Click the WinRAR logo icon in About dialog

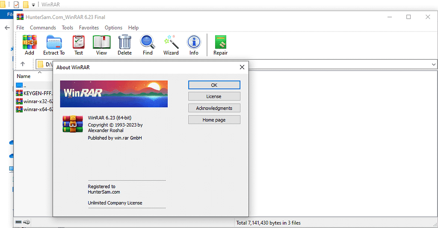point(73,124)
